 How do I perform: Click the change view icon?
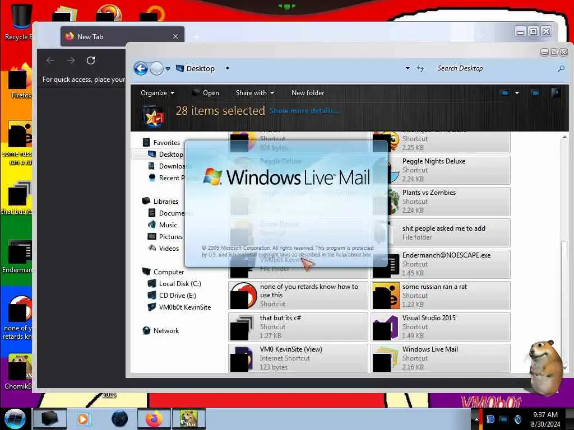coord(505,93)
